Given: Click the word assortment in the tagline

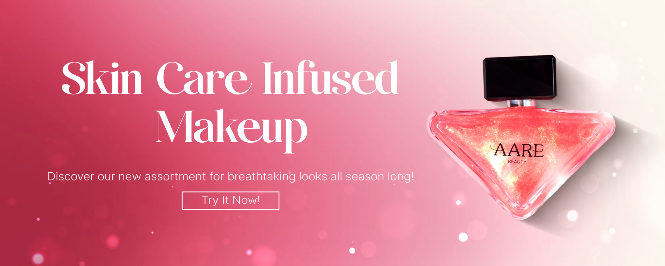Looking at the screenshot, I should point(175,176).
